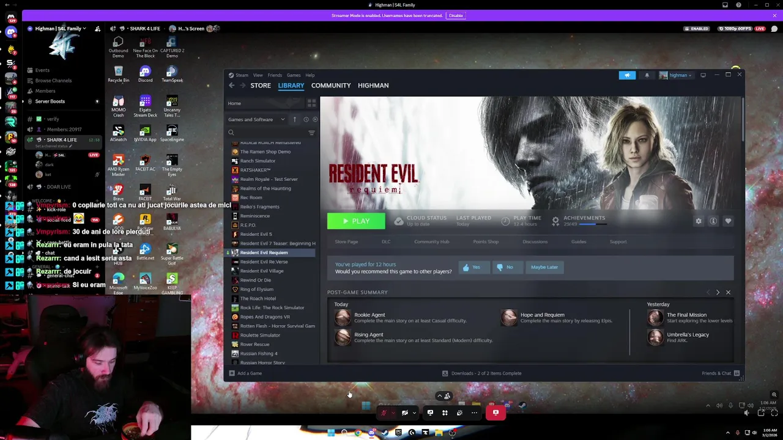Open the HIGHMAN profile tab

[373, 86]
